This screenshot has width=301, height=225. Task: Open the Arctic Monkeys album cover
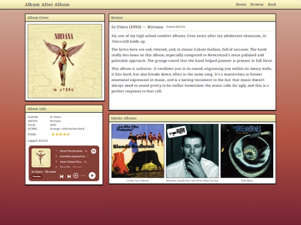192,151
